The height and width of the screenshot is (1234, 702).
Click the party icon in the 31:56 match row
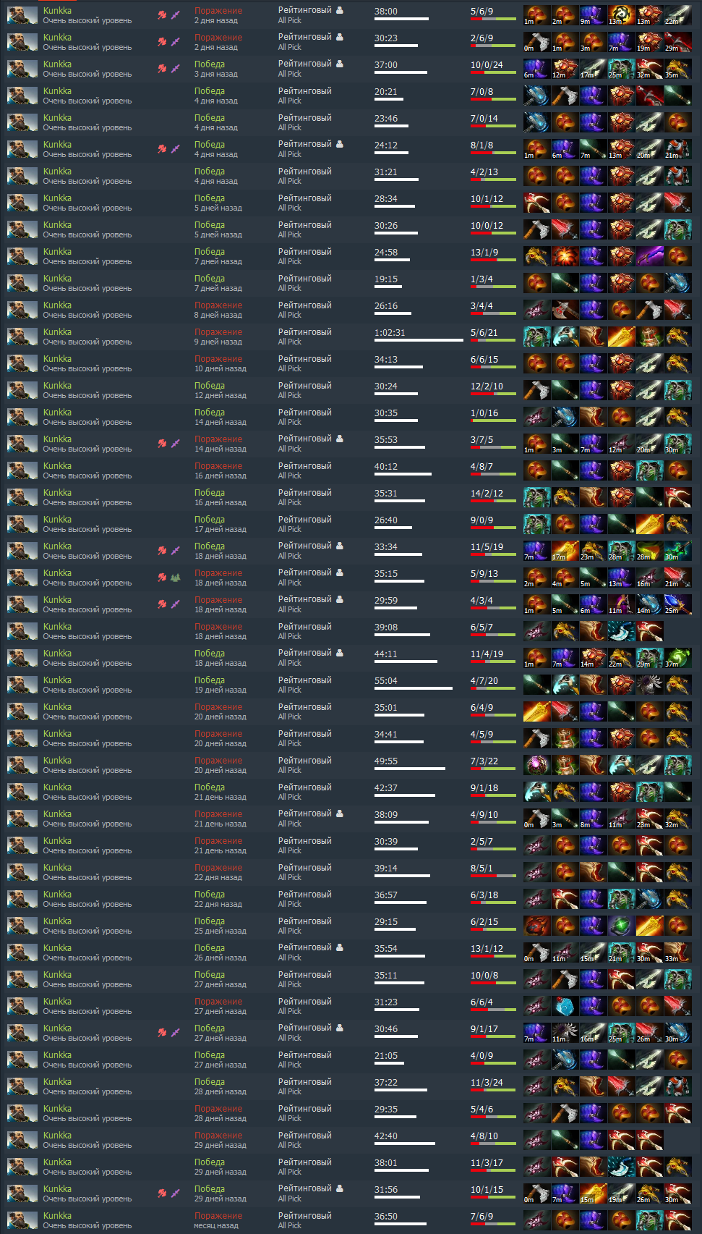click(340, 1188)
